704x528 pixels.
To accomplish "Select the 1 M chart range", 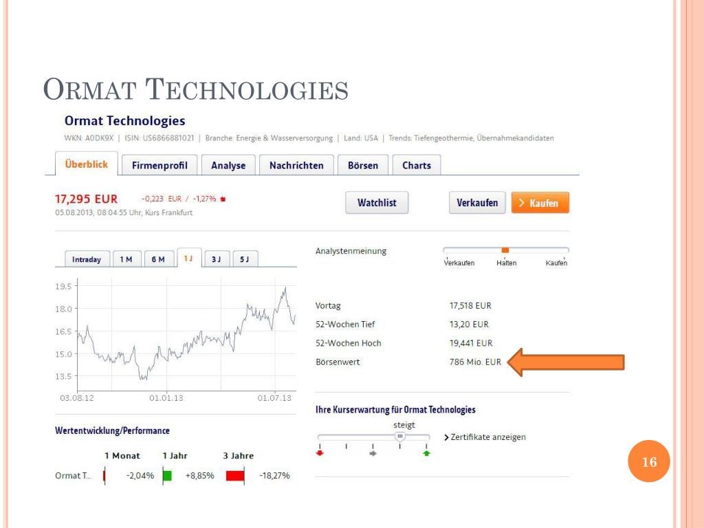I will click(x=126, y=259).
